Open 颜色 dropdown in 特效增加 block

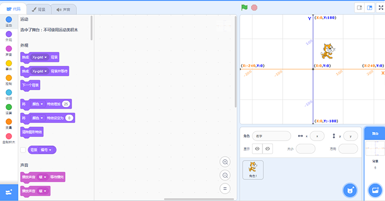(x=38, y=104)
